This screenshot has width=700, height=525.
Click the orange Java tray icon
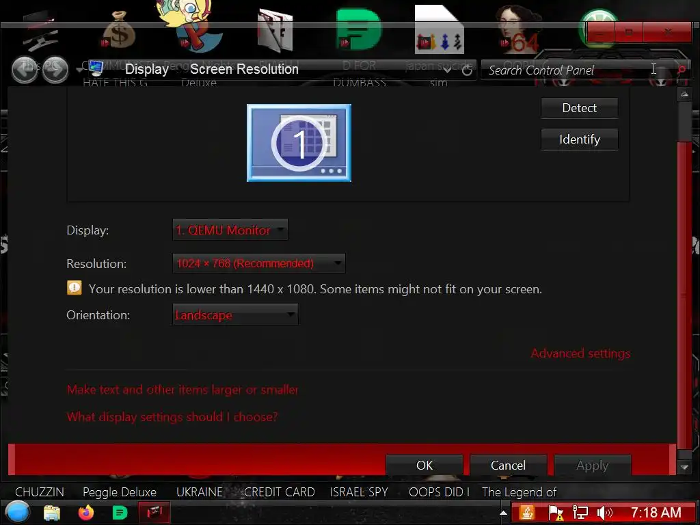527,513
